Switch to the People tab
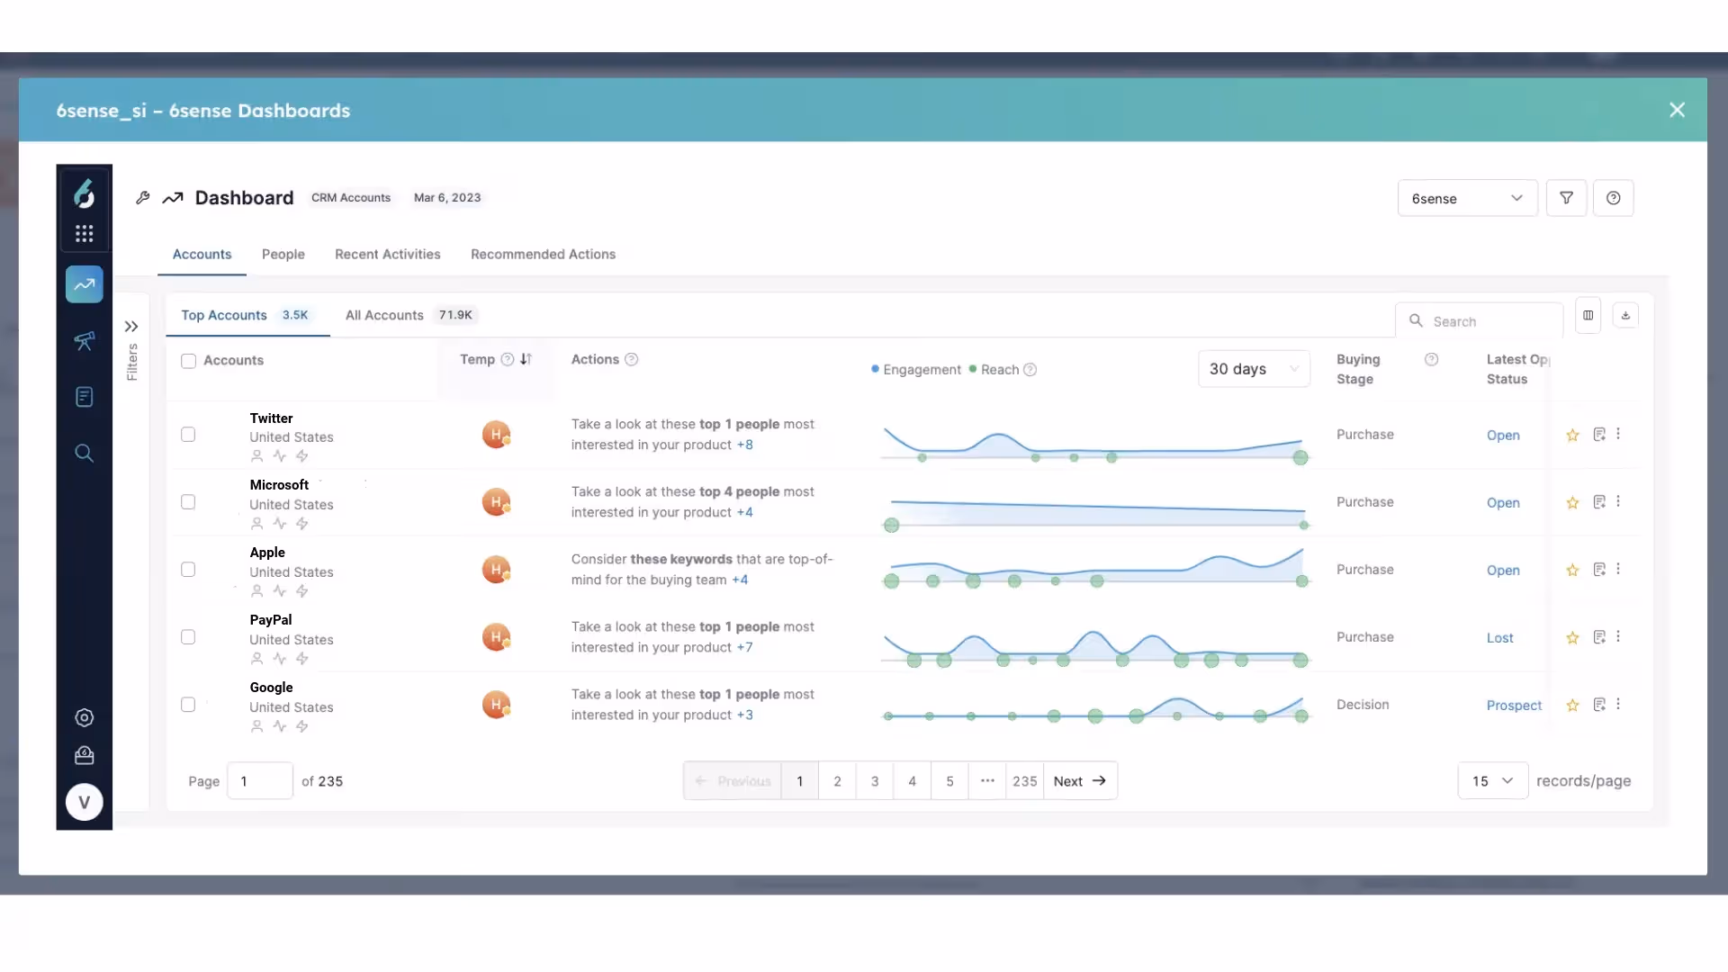This screenshot has height=972, width=1728. coord(283,255)
